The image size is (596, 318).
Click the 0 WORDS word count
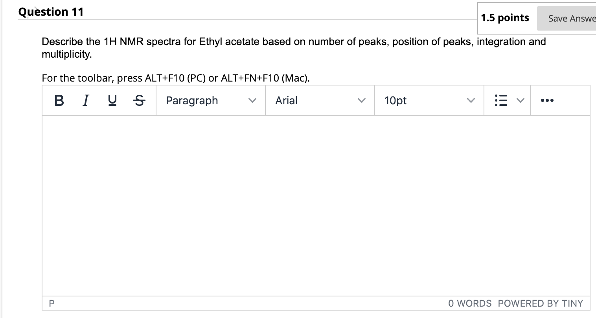click(470, 303)
